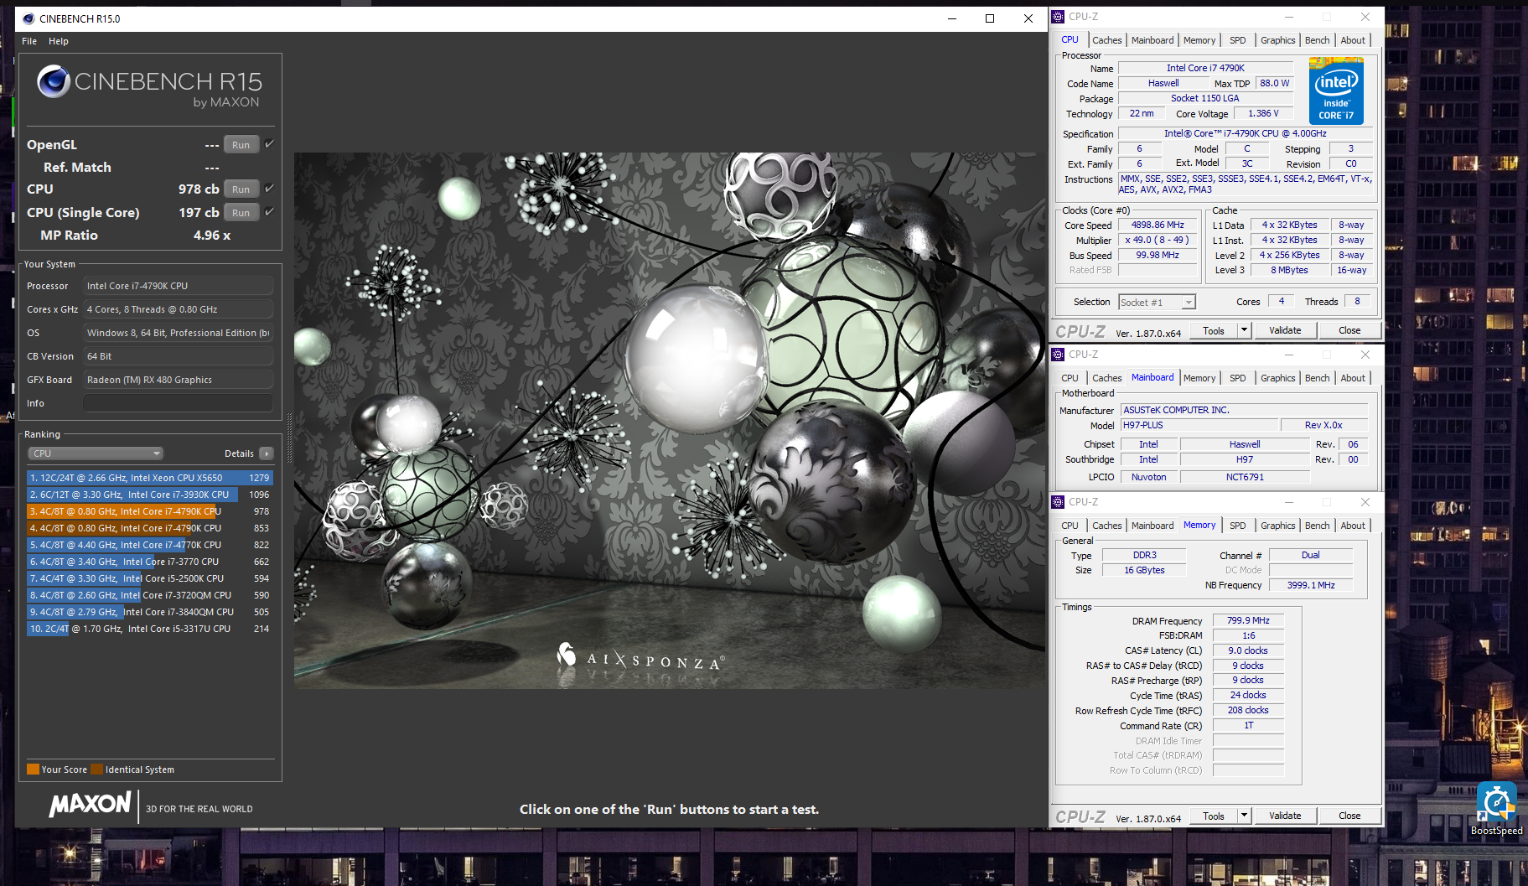The width and height of the screenshot is (1528, 886).
Task: Click the Mainboard CPU-Z window title icon
Action: pos(1058,355)
